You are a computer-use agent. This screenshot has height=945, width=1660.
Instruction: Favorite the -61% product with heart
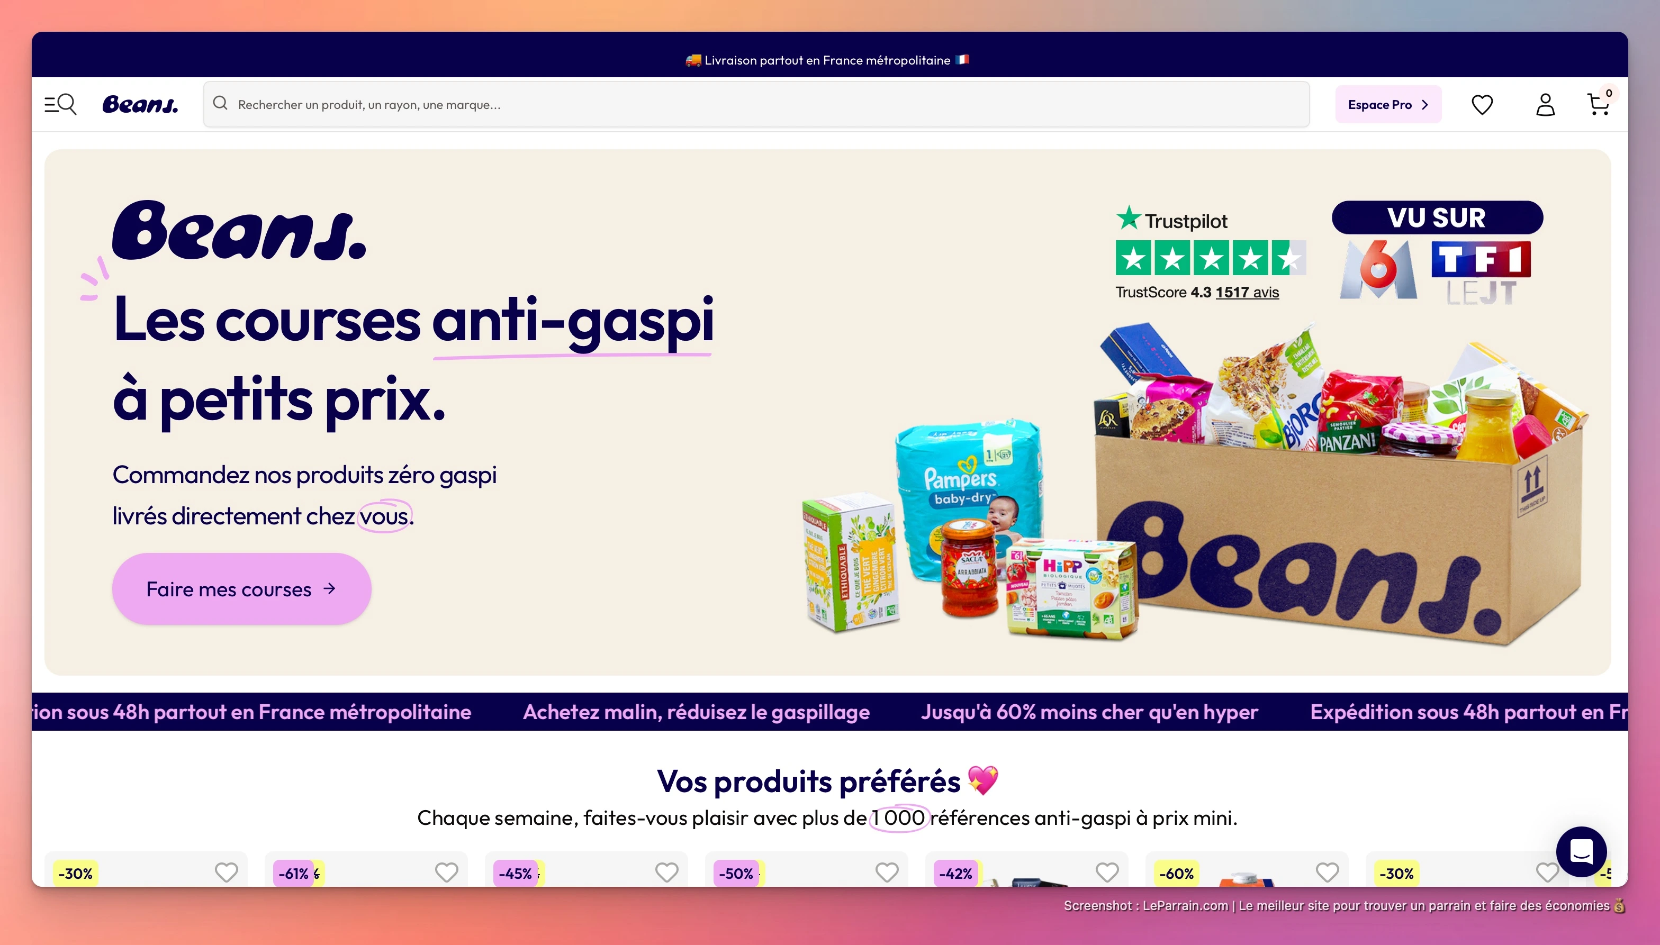(x=446, y=871)
